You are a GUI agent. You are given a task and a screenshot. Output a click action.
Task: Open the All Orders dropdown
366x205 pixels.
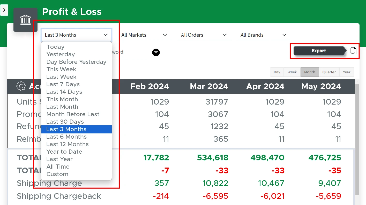pos(204,35)
